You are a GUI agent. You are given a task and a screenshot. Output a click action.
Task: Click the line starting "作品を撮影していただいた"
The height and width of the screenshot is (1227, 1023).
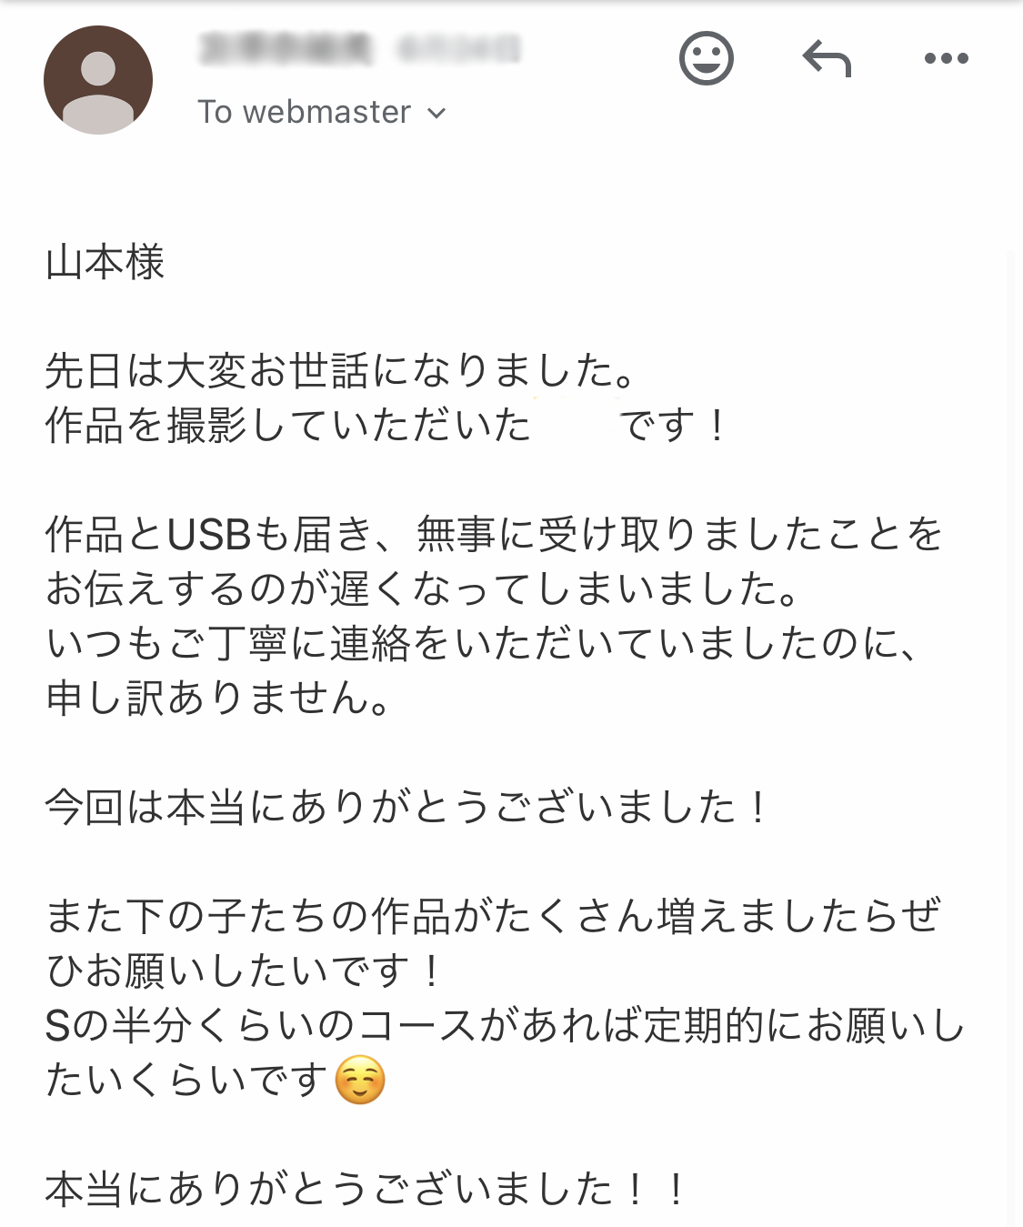click(x=287, y=426)
